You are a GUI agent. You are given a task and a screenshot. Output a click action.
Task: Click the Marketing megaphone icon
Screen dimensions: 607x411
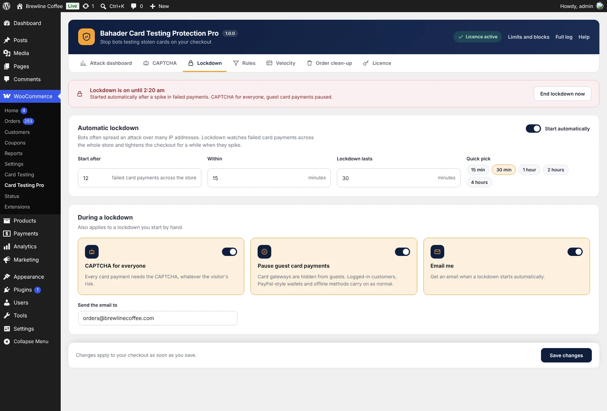click(7, 260)
